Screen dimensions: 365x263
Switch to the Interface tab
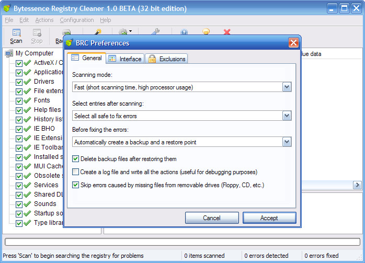tap(125, 59)
